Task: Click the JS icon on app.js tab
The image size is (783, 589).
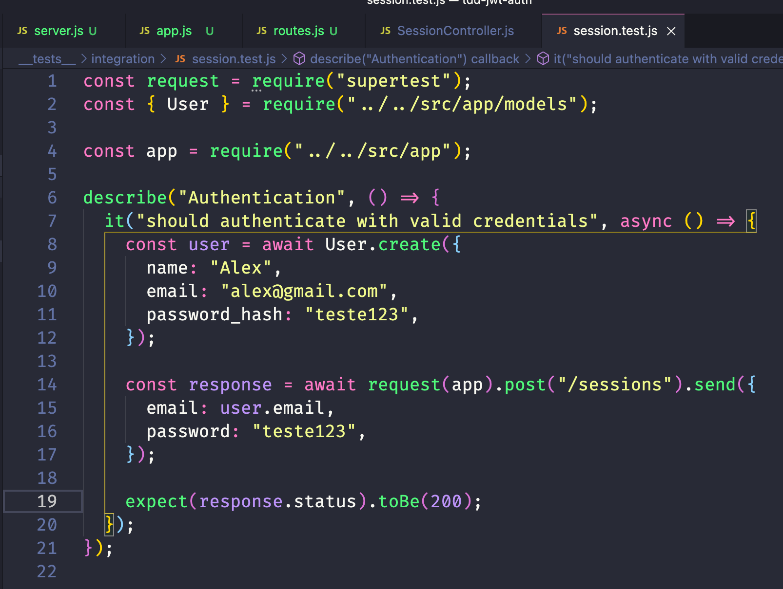Action: 144,31
